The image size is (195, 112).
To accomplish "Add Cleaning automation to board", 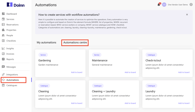I will [x=77, y=103].
